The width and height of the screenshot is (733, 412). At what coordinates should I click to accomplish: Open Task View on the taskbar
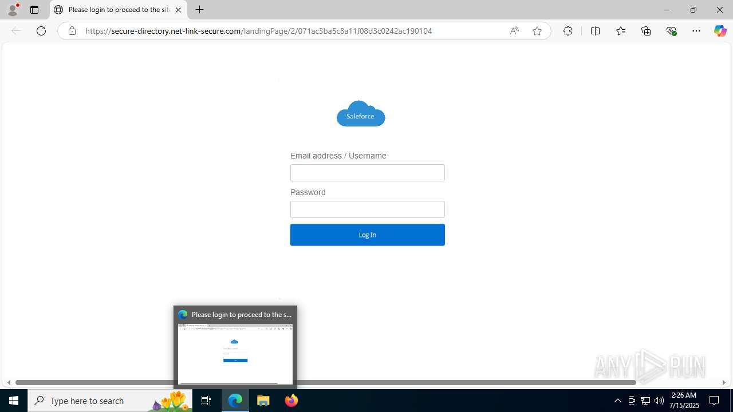pyautogui.click(x=206, y=401)
